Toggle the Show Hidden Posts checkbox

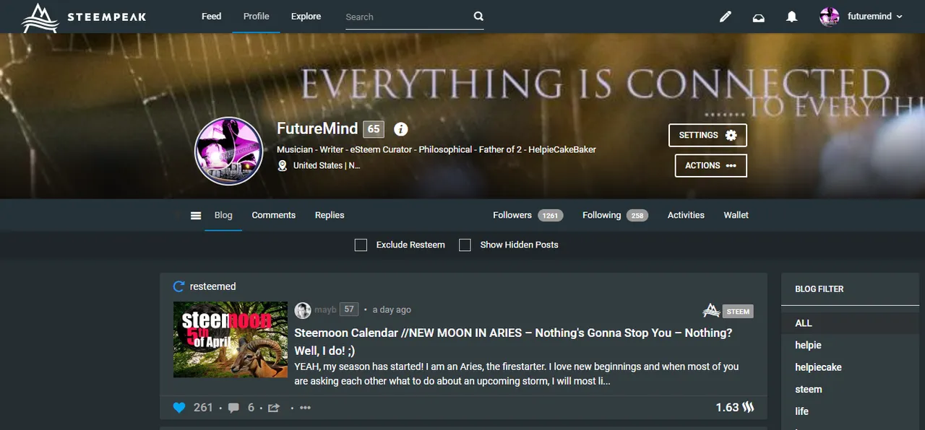[465, 245]
